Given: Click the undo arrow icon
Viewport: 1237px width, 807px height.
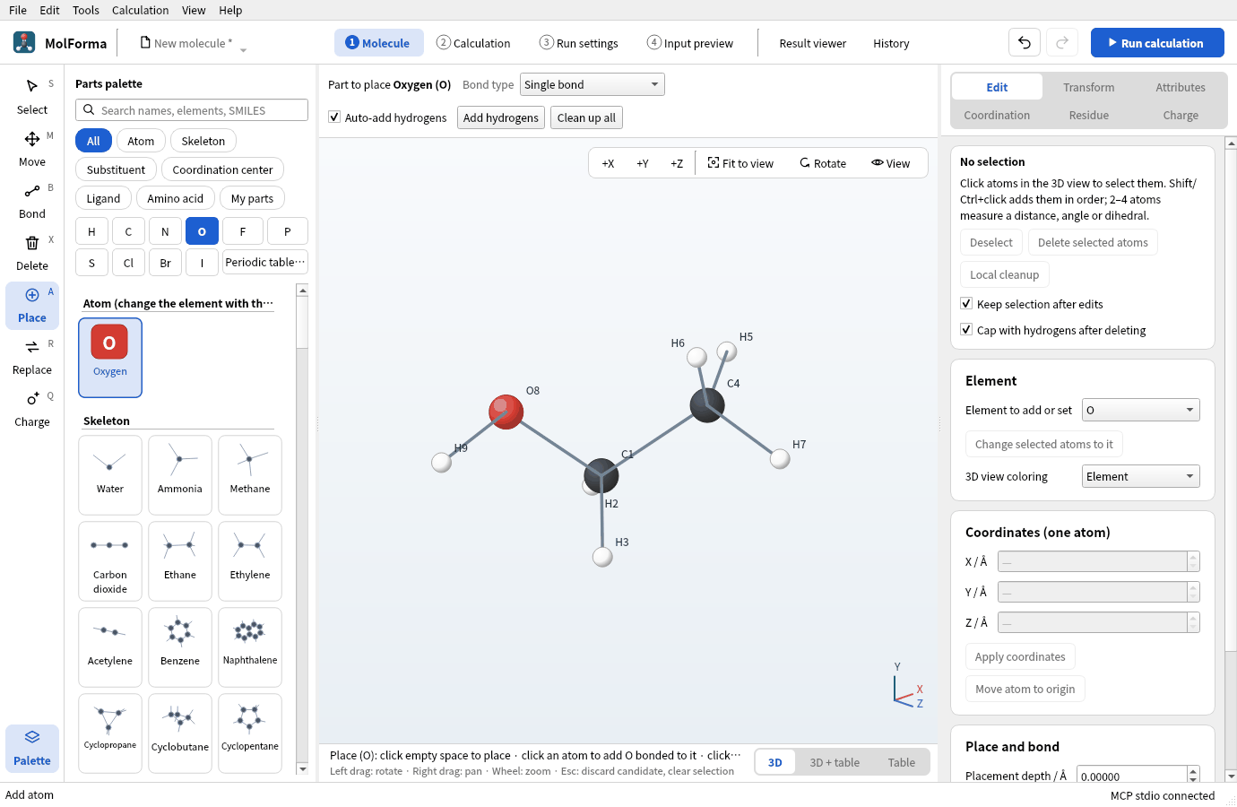Looking at the screenshot, I should (1025, 43).
